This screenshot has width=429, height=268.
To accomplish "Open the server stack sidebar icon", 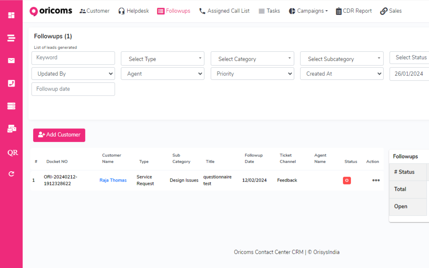I will (11, 106).
